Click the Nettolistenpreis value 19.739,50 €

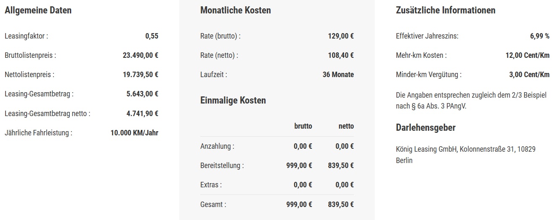[138, 75]
